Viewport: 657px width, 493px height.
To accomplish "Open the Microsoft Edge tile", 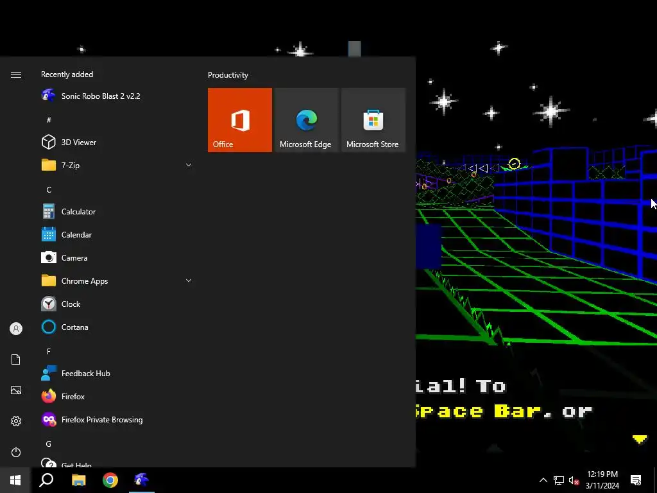I will coord(306,120).
